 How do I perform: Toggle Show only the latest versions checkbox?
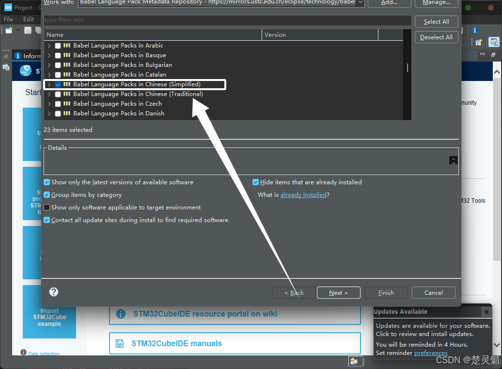point(47,182)
